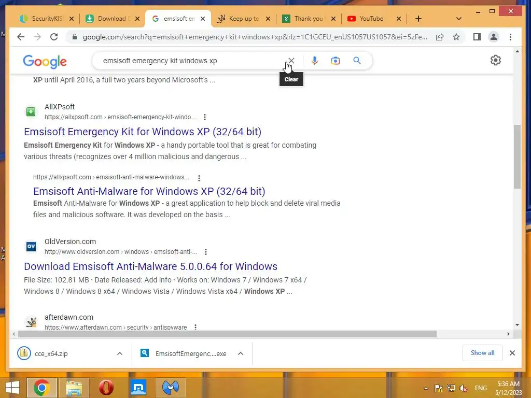Image resolution: width=531 pixels, height=398 pixels.
Task: Share this page using the share icon
Action: 440,37
